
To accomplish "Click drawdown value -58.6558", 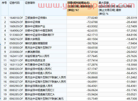I will 92,48.
